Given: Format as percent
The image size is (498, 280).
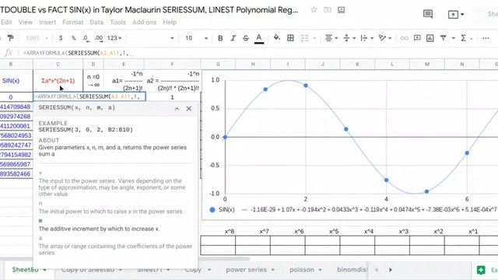Looking at the screenshot, I should (74, 38).
